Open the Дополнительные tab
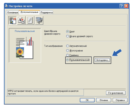The height and width of the screenshot is (112, 136). point(29,12)
